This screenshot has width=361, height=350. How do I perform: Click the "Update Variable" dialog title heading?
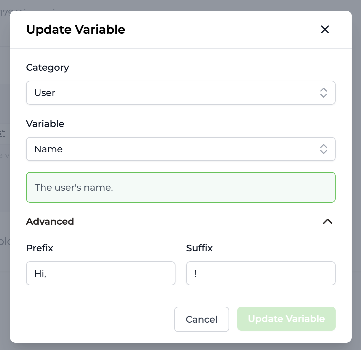coord(76,29)
